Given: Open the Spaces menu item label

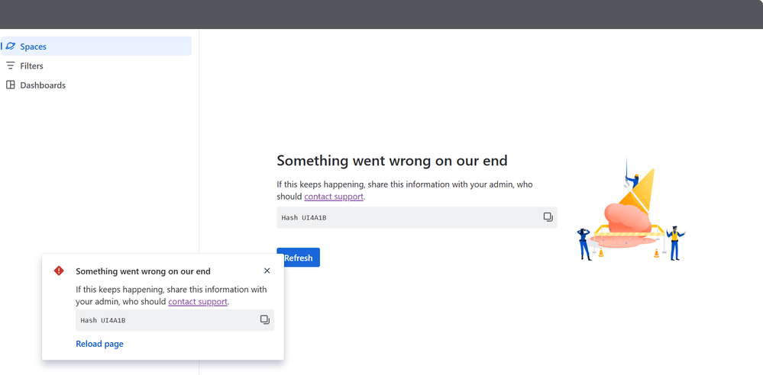Looking at the screenshot, I should (x=34, y=46).
